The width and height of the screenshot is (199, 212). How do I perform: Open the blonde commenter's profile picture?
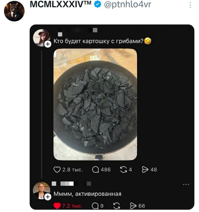coord(42,190)
